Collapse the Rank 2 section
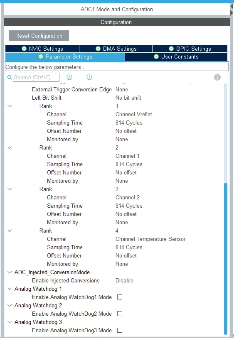Screen dimensions: 234x341 [10, 148]
